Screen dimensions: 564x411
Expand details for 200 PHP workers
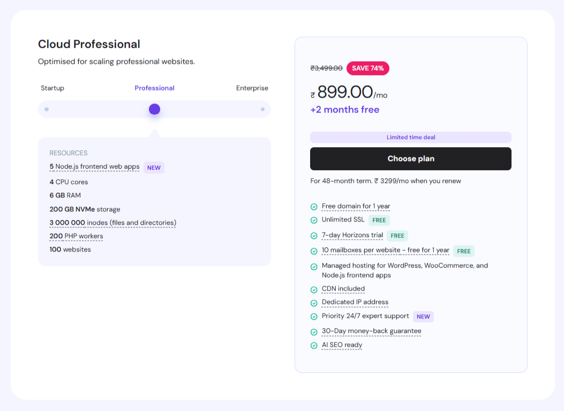76,236
